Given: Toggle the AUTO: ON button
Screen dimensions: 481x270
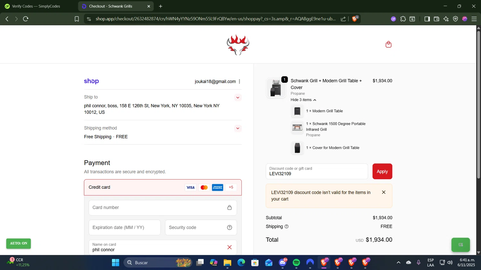Looking at the screenshot, I should (19, 243).
